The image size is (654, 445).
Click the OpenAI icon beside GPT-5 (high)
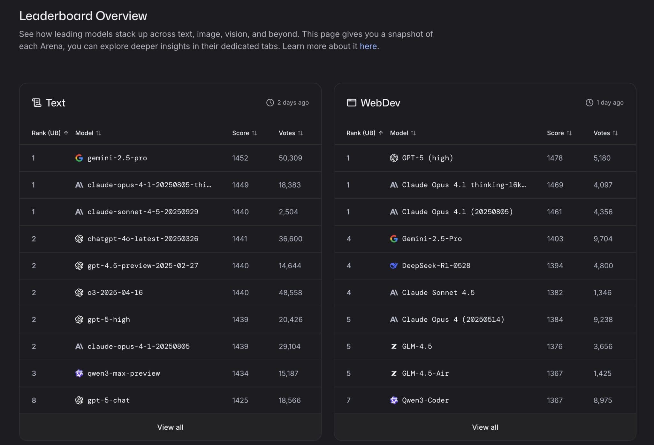394,158
